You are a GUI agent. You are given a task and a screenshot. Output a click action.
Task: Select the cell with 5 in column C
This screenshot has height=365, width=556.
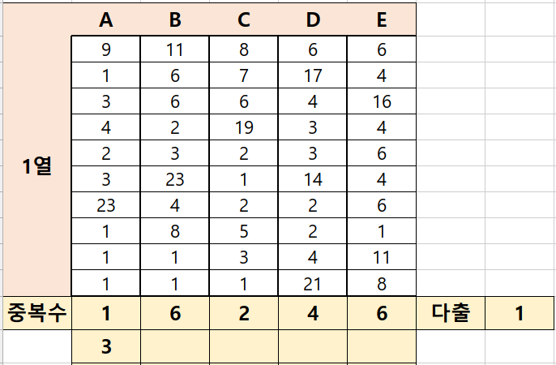(244, 231)
